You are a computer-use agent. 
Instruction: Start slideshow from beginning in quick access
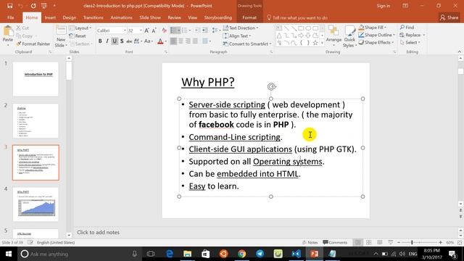[44, 6]
